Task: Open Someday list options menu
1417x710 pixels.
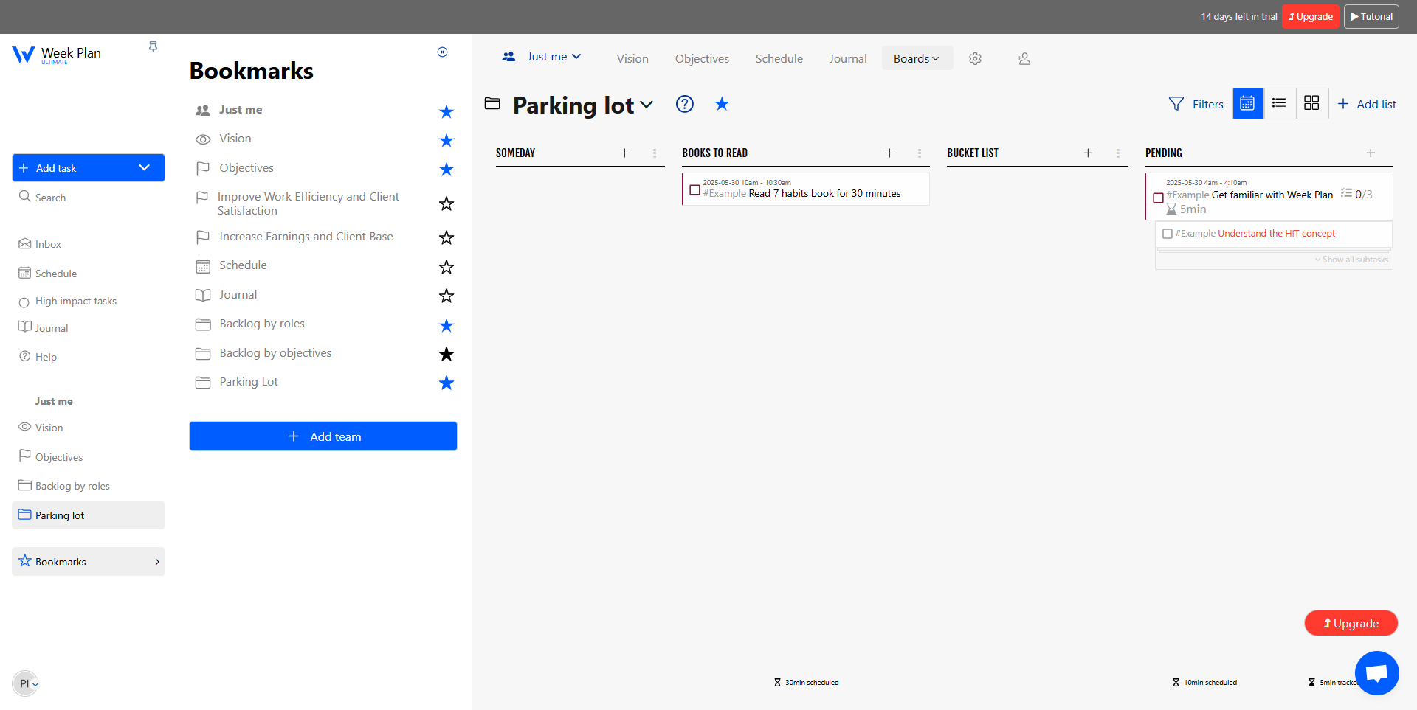Action: (x=655, y=153)
